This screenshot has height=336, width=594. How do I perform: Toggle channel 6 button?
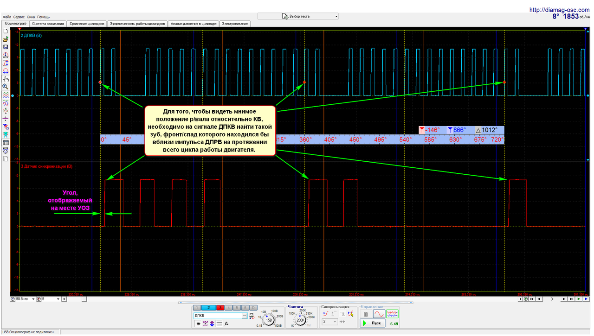pyautogui.click(x=245, y=308)
